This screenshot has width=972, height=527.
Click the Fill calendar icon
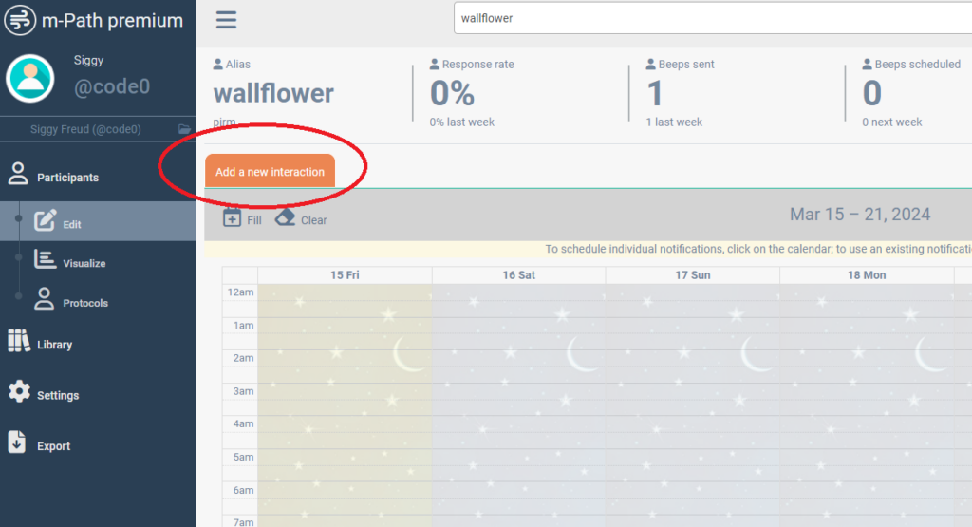tap(233, 218)
